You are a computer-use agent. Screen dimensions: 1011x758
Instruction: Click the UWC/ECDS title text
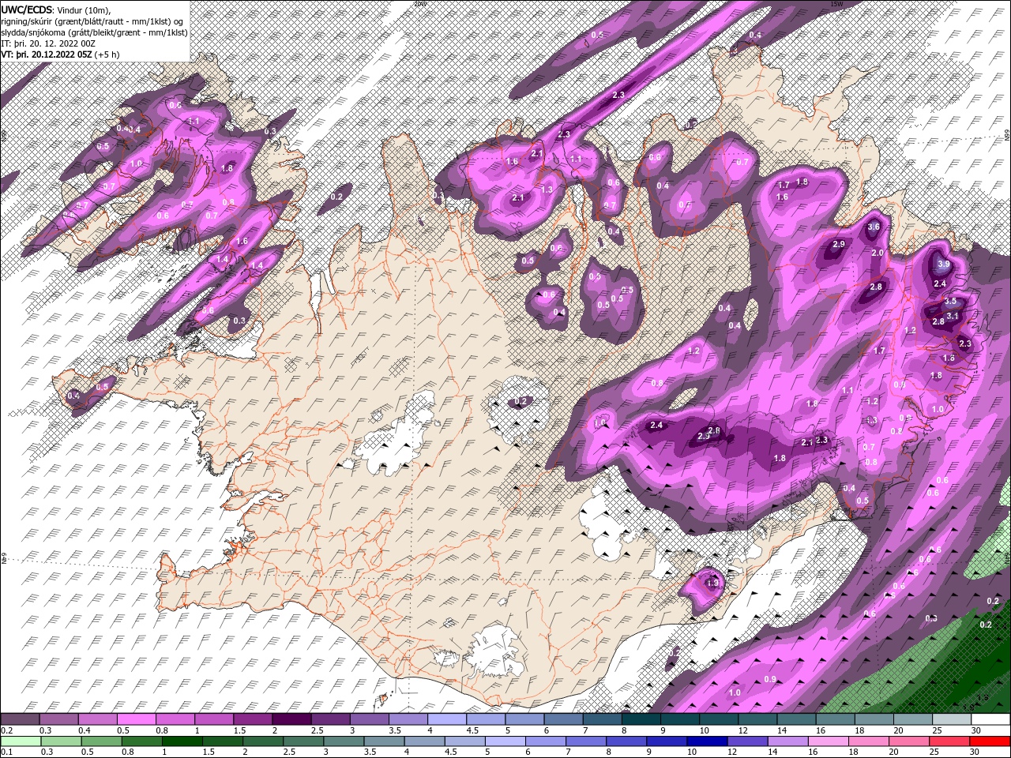point(27,9)
